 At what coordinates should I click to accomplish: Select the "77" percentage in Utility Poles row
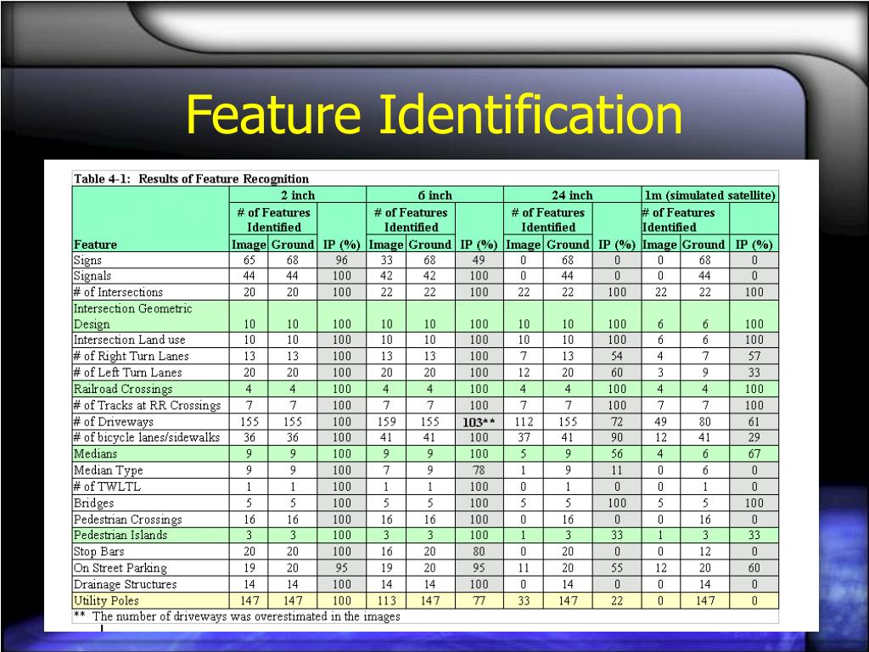pyautogui.click(x=479, y=600)
